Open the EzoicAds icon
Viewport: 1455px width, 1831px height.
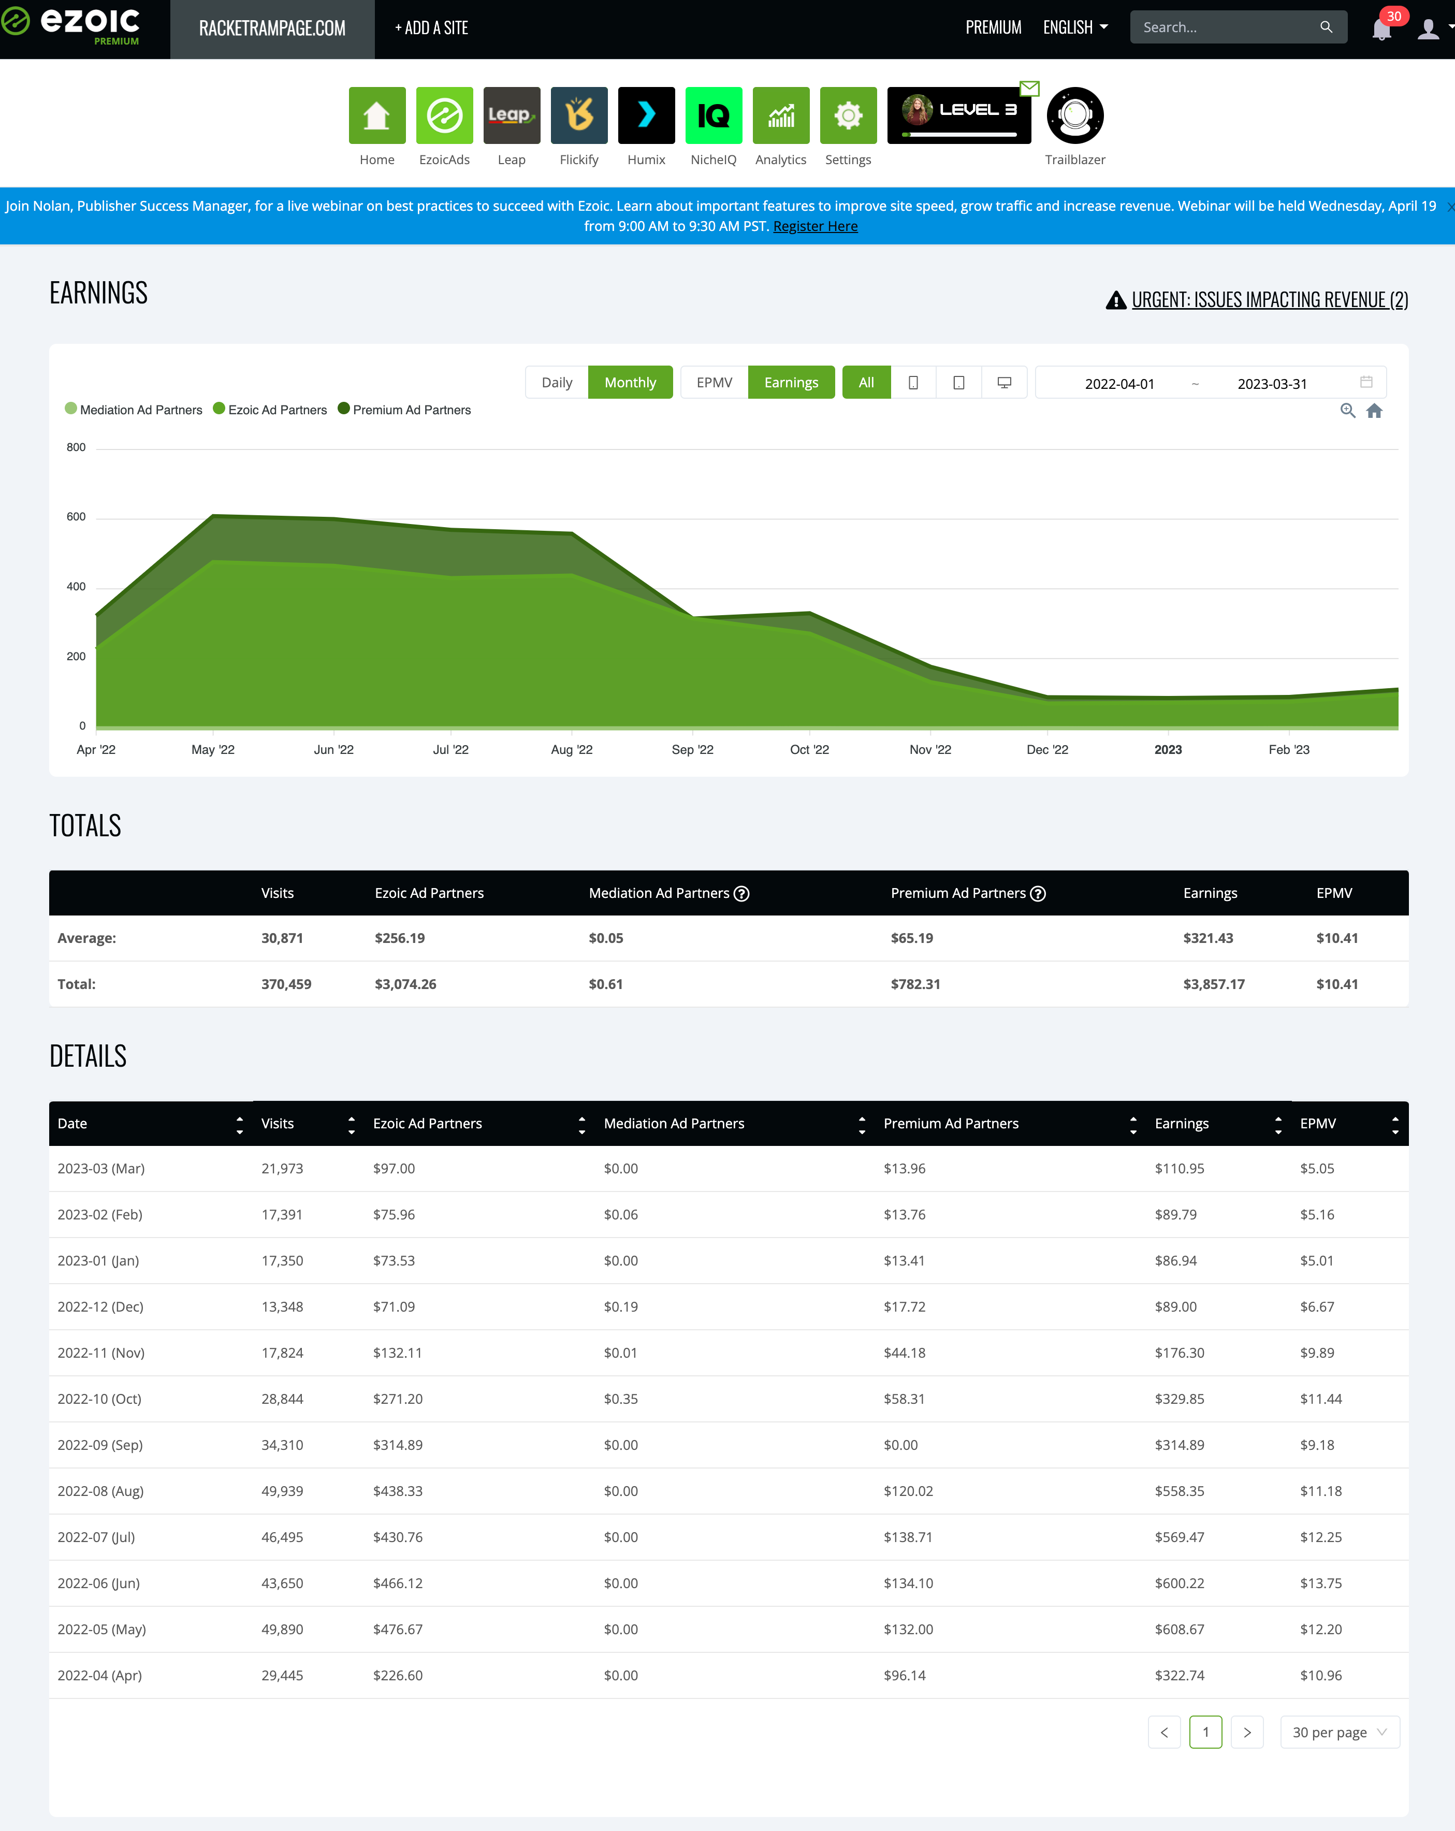(x=444, y=115)
